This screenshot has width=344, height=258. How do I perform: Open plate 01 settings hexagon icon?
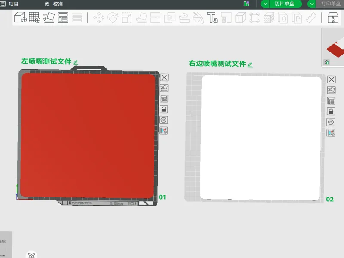click(163, 120)
